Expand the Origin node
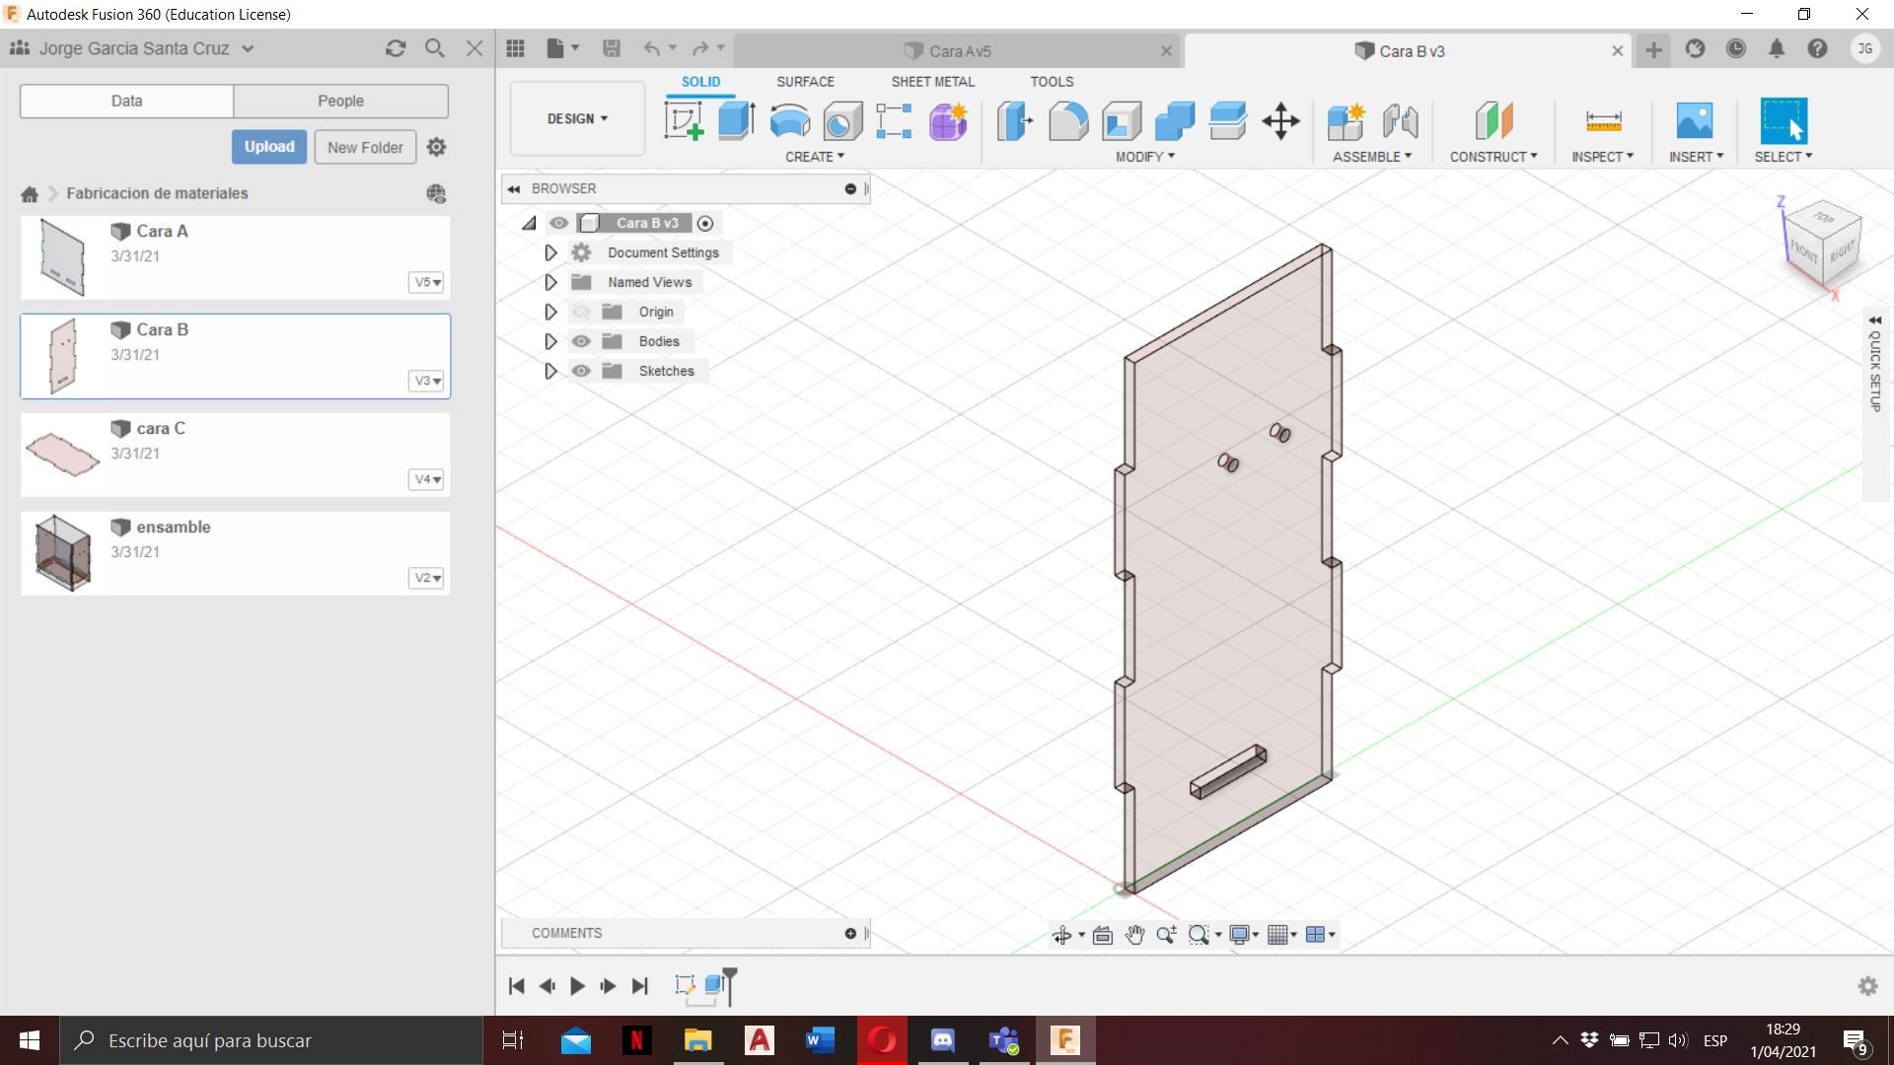The height and width of the screenshot is (1065, 1894). tap(550, 312)
